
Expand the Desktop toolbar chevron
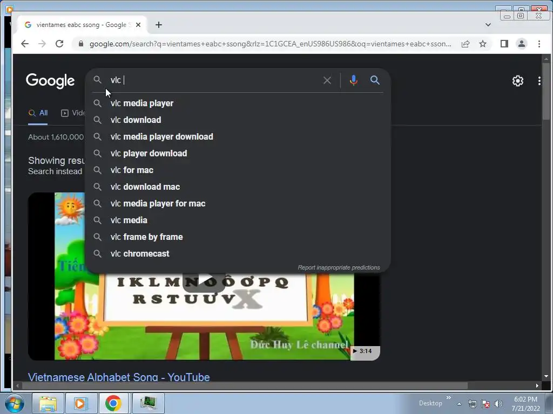449,398
